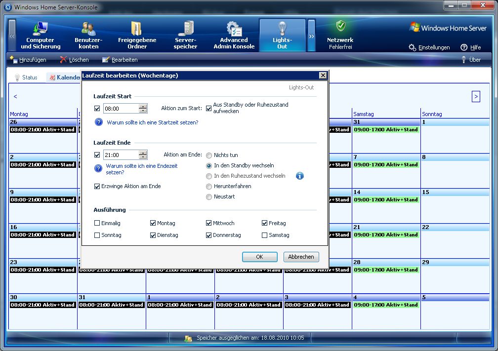Open the Computer und Sicherung section
Viewport: 498px width, 351px height.
click(x=41, y=36)
